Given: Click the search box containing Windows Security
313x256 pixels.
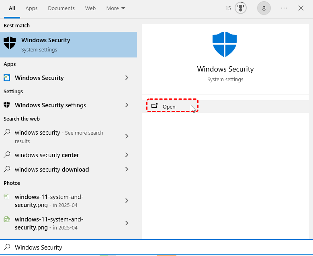Looking at the screenshot, I should [x=157, y=247].
